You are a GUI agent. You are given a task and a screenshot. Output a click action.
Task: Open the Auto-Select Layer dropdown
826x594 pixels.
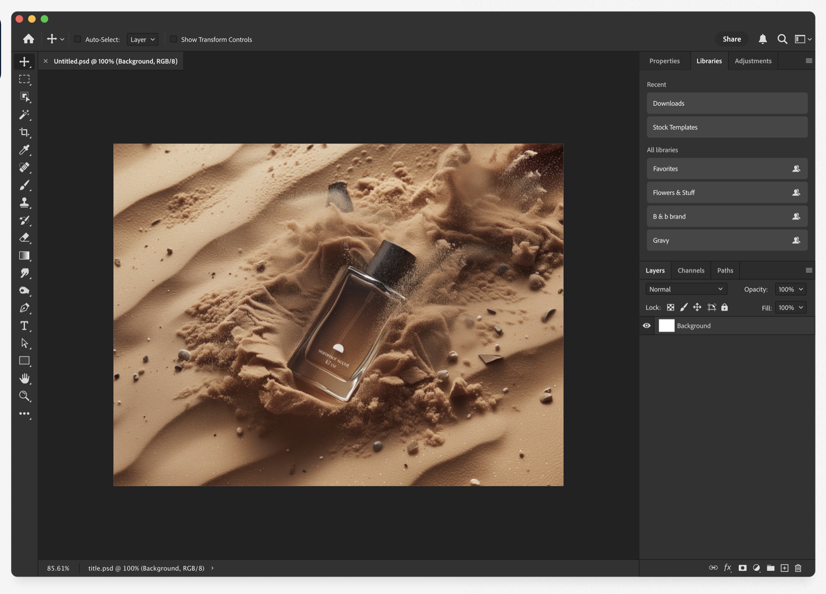(142, 39)
